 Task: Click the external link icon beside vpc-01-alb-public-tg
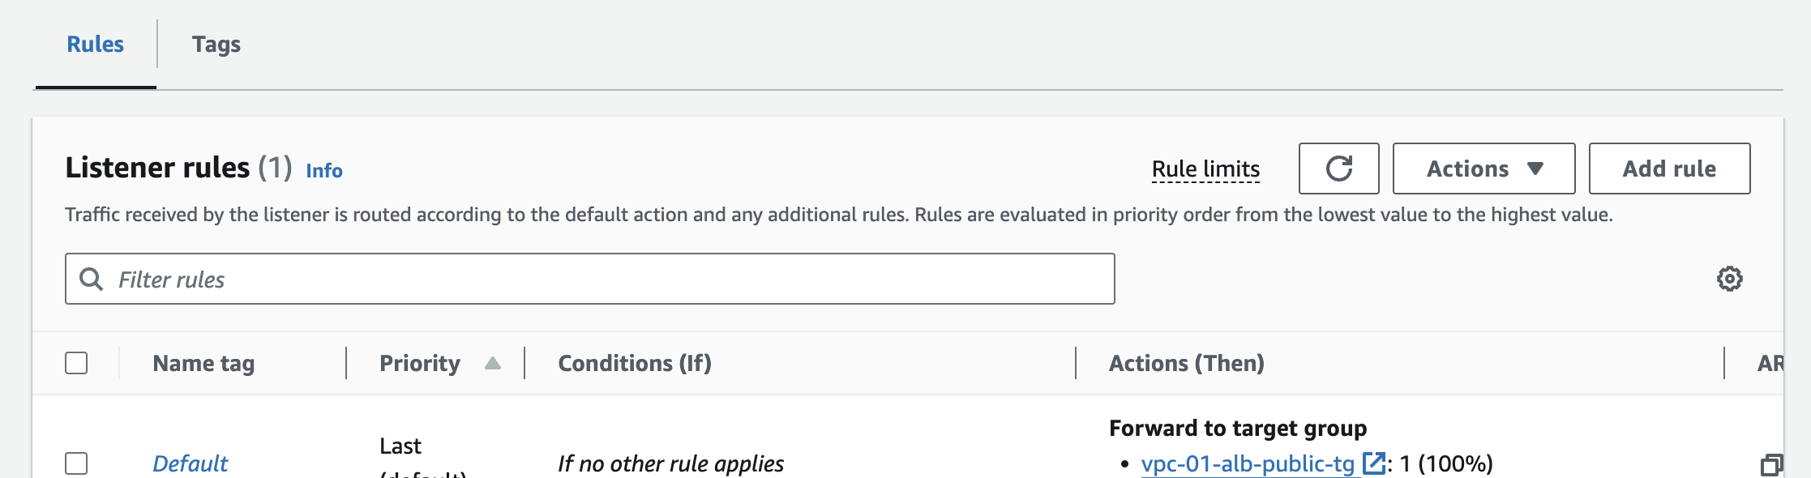pyautogui.click(x=1373, y=463)
